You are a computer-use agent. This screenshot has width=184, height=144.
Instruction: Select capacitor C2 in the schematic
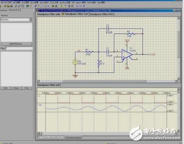tap(108, 29)
